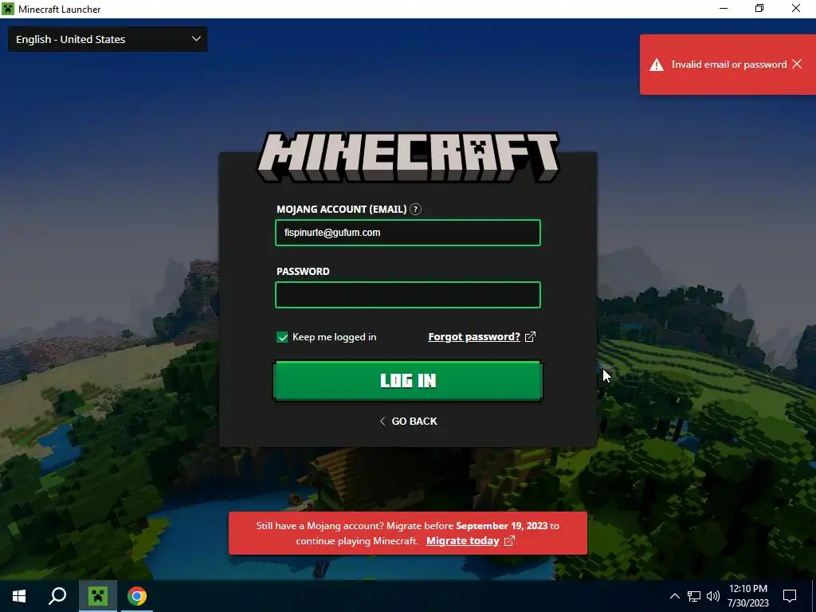Open Windows taskbar search
Image resolution: width=816 pixels, height=612 pixels.
tap(57, 596)
